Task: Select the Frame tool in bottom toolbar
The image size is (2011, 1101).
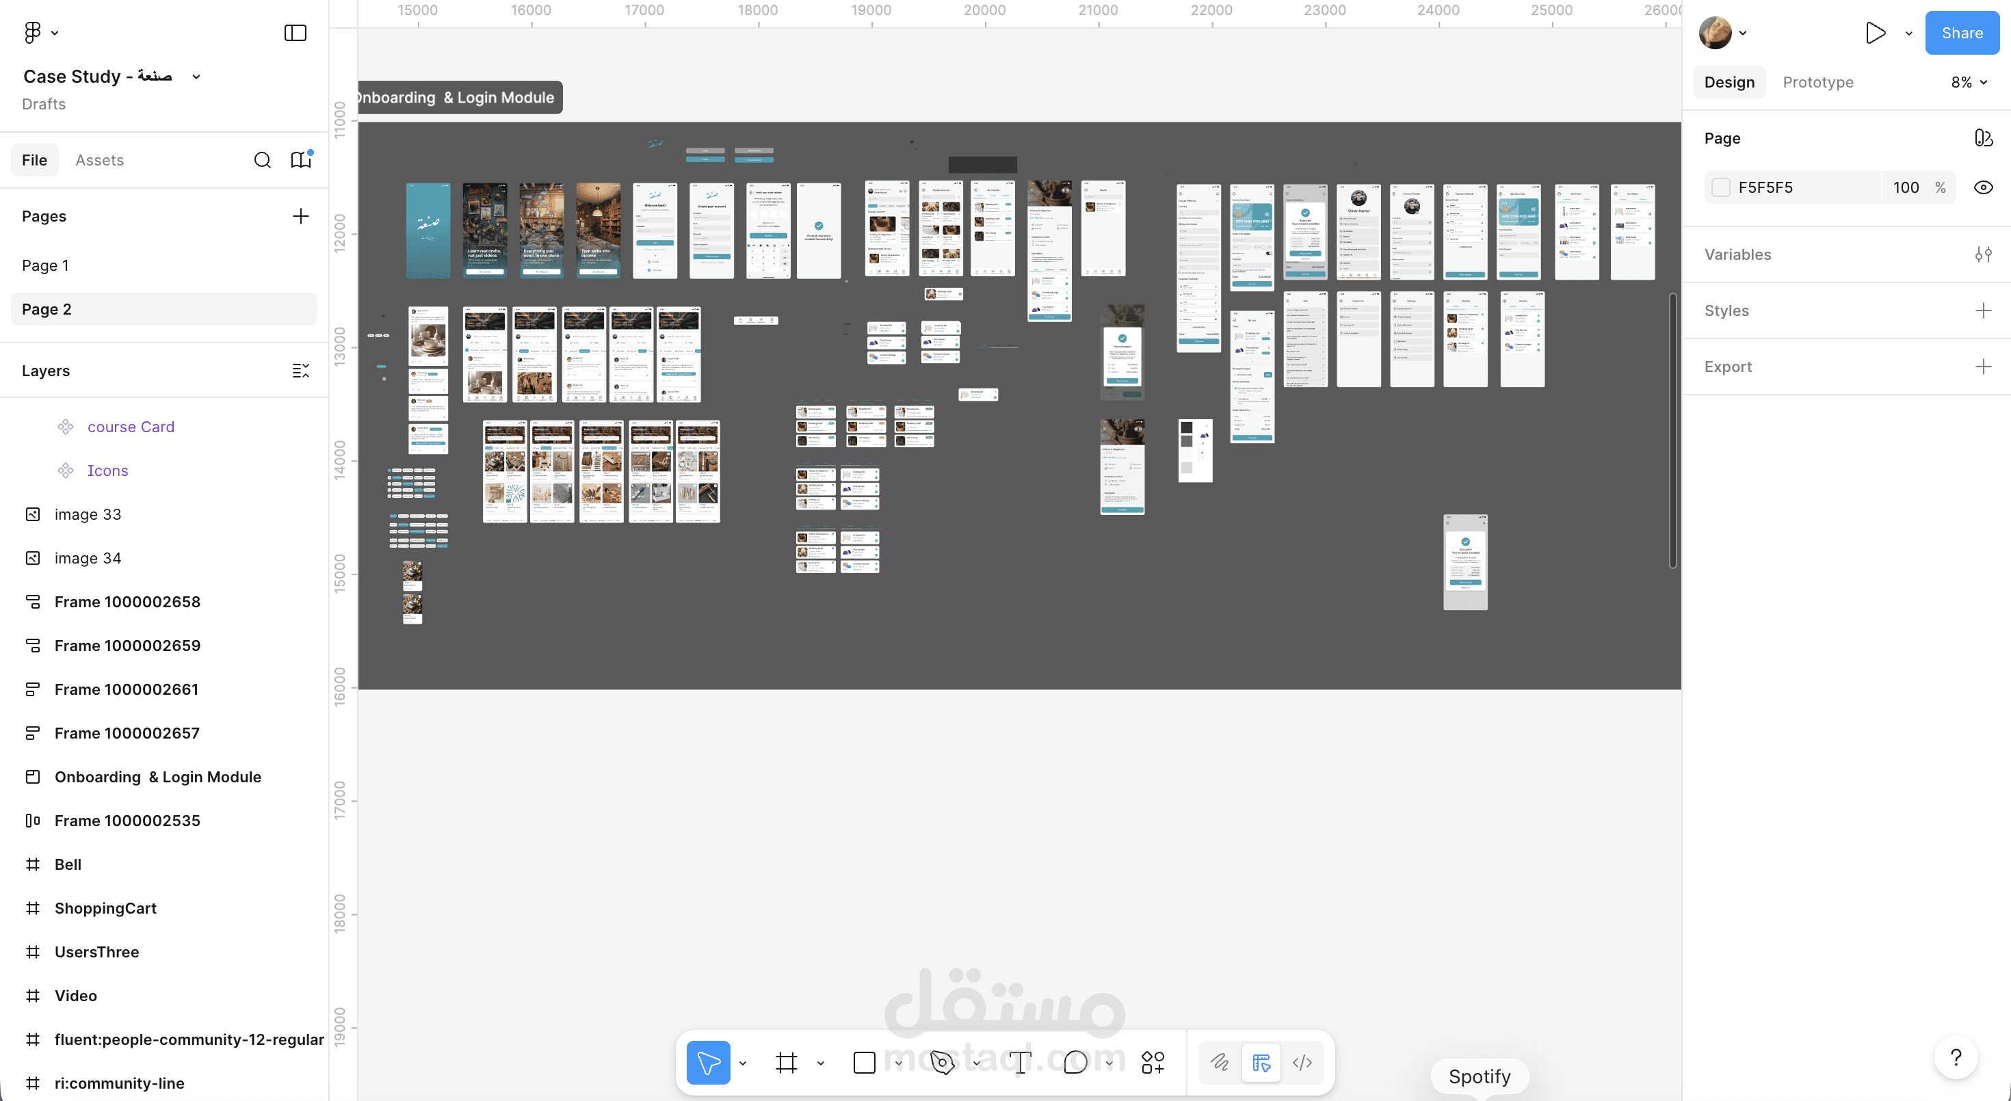Action: (786, 1062)
